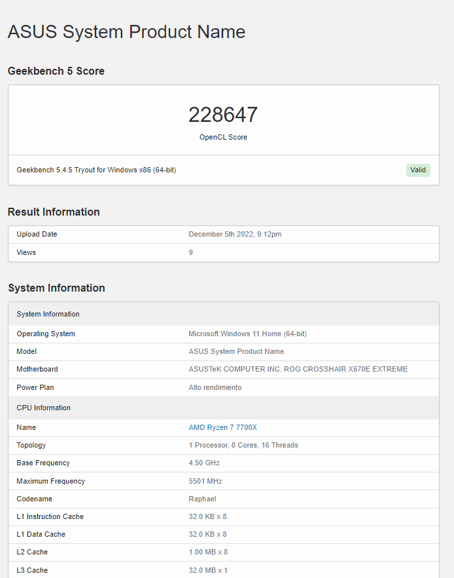The image size is (454, 578).
Task: Select Geekbench 5.4.5 Tryout for Windows text
Action: 96,170
